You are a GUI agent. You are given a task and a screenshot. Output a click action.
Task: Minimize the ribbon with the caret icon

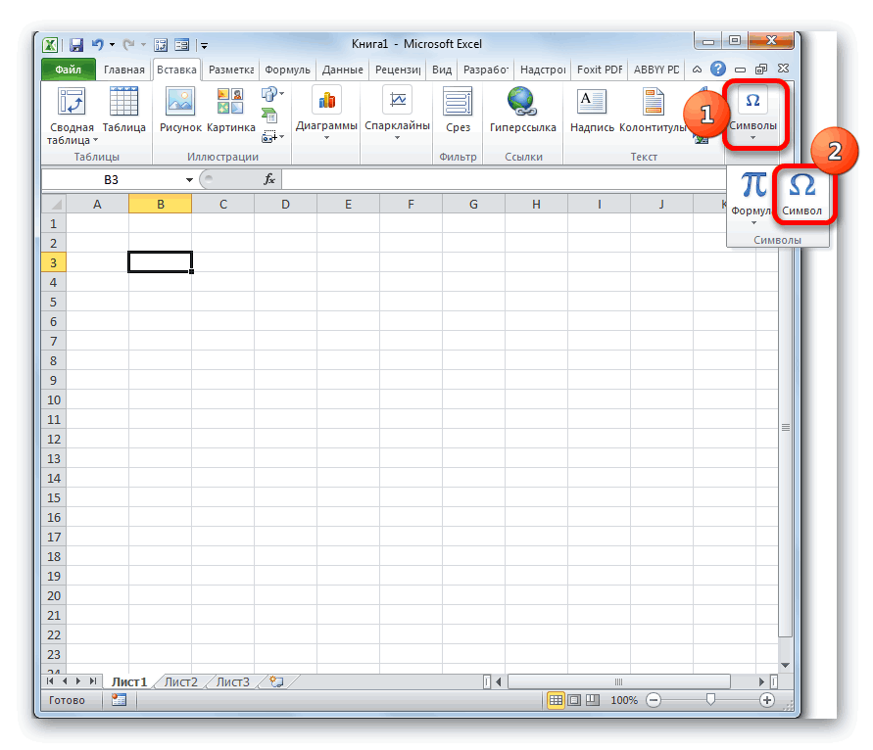pyautogui.click(x=697, y=69)
